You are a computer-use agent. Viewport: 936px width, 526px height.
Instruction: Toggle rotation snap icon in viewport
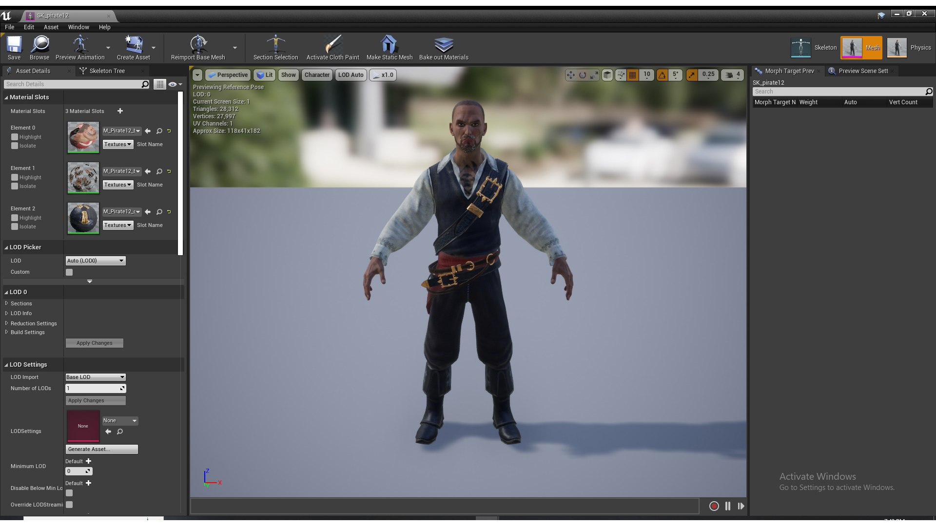click(x=662, y=75)
